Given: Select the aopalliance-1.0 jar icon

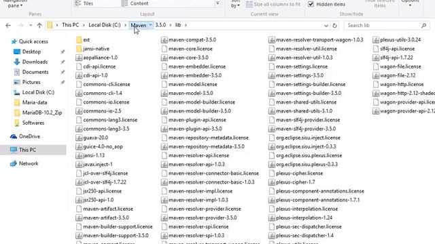Looking at the screenshot, I should [x=79, y=58].
